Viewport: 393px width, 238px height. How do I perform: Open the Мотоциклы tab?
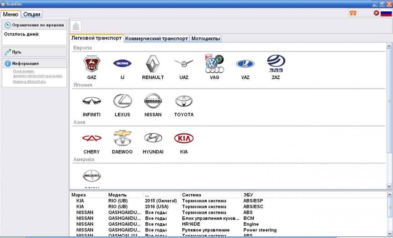click(x=206, y=38)
